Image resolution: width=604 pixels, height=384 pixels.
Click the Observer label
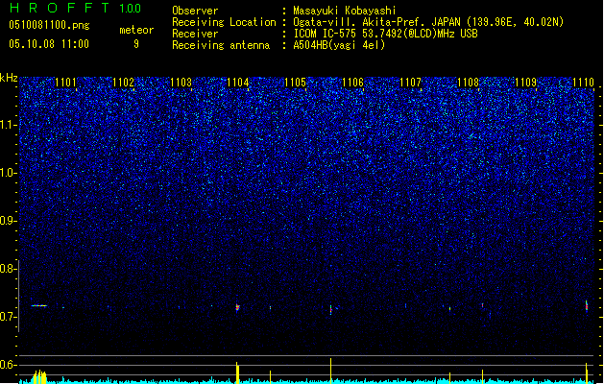[195, 11]
